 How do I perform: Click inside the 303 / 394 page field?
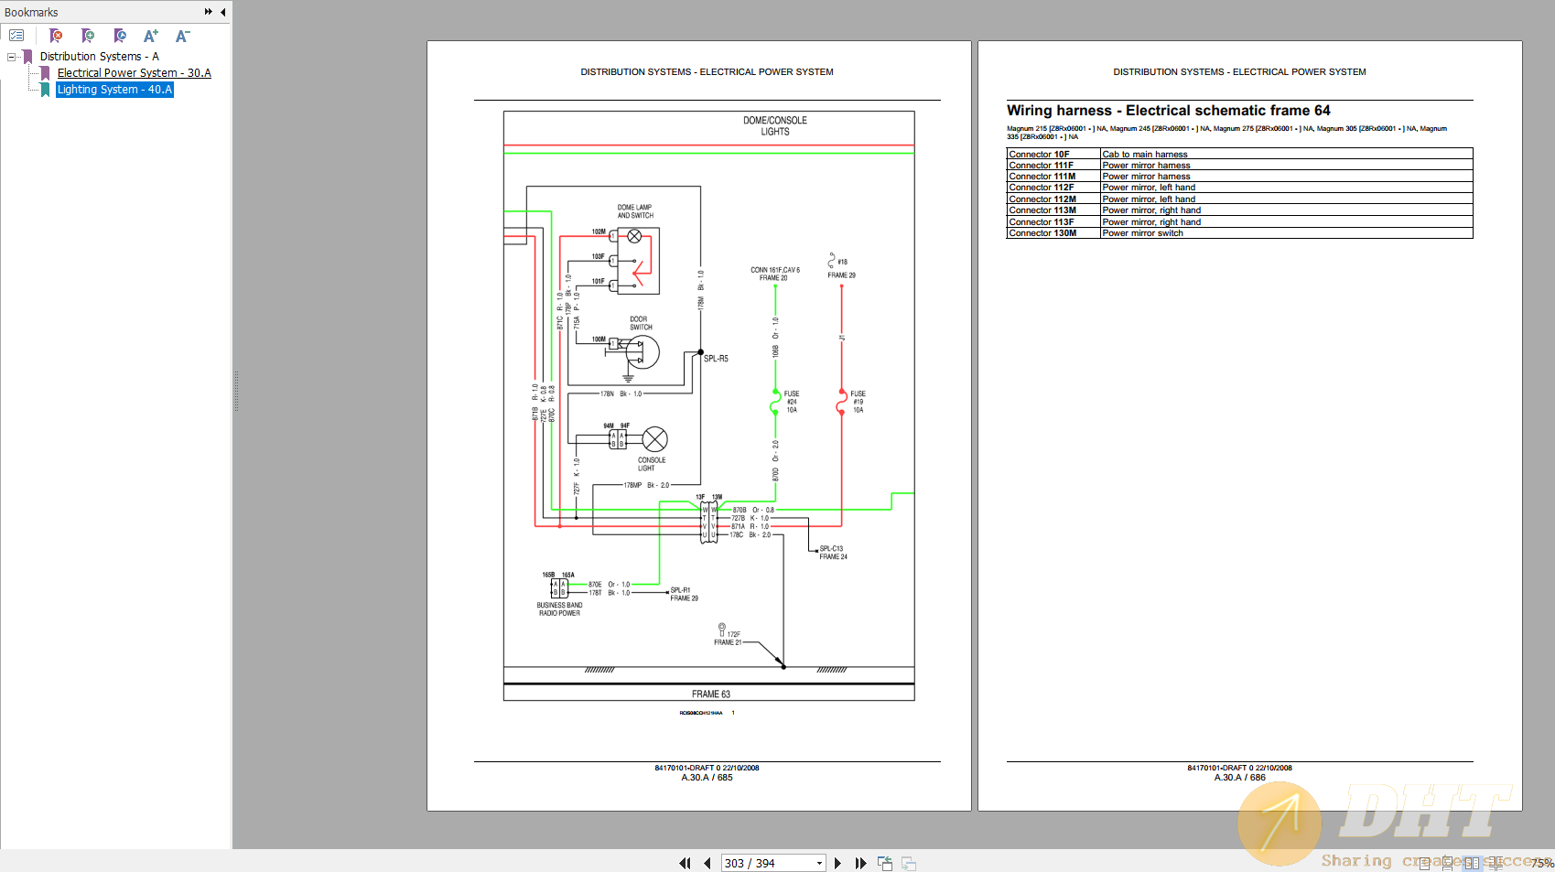pos(760,862)
